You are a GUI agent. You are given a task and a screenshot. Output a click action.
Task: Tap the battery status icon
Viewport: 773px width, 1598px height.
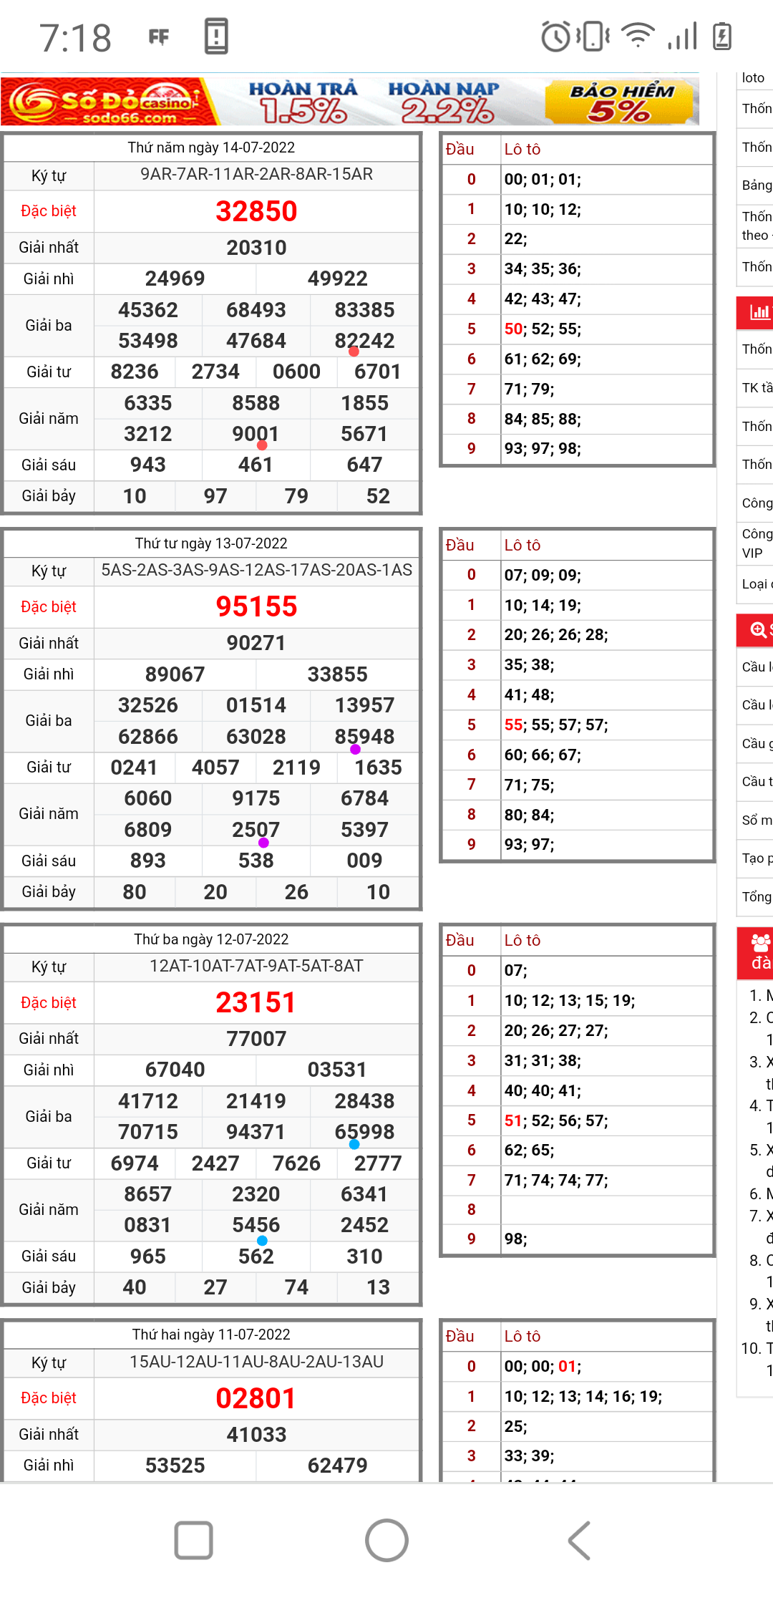pyautogui.click(x=722, y=36)
